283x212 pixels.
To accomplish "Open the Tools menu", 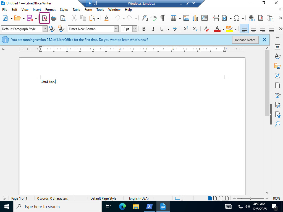I will point(100,10).
